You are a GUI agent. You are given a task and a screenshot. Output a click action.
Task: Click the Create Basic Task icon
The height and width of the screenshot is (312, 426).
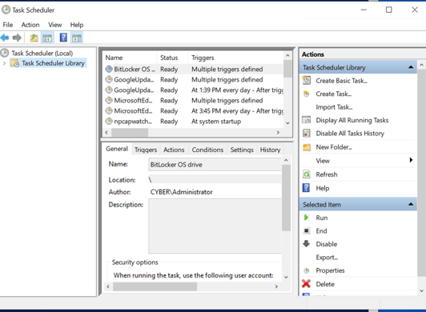307,80
